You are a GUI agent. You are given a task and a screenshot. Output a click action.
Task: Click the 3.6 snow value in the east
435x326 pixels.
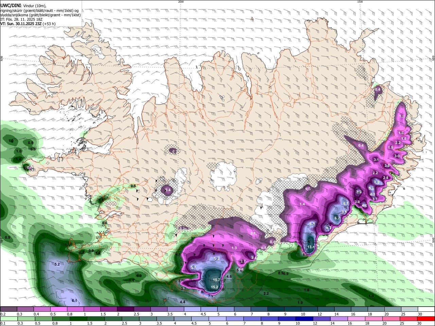point(387,165)
